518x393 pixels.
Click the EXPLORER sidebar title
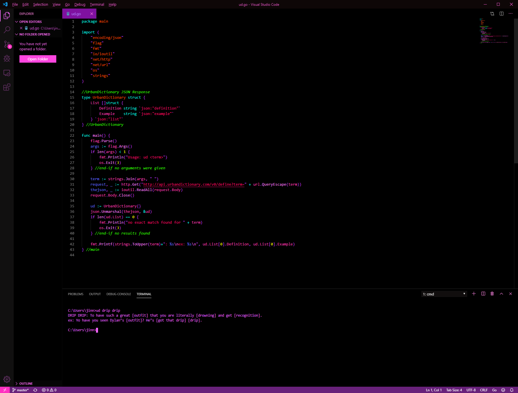click(x=27, y=14)
